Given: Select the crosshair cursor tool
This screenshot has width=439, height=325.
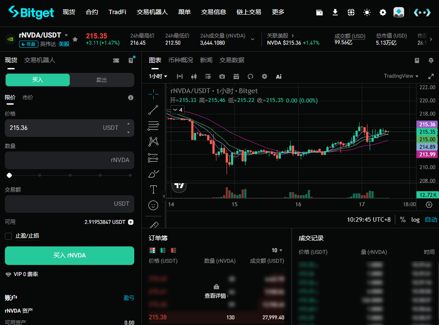Looking at the screenshot, I should [153, 94].
